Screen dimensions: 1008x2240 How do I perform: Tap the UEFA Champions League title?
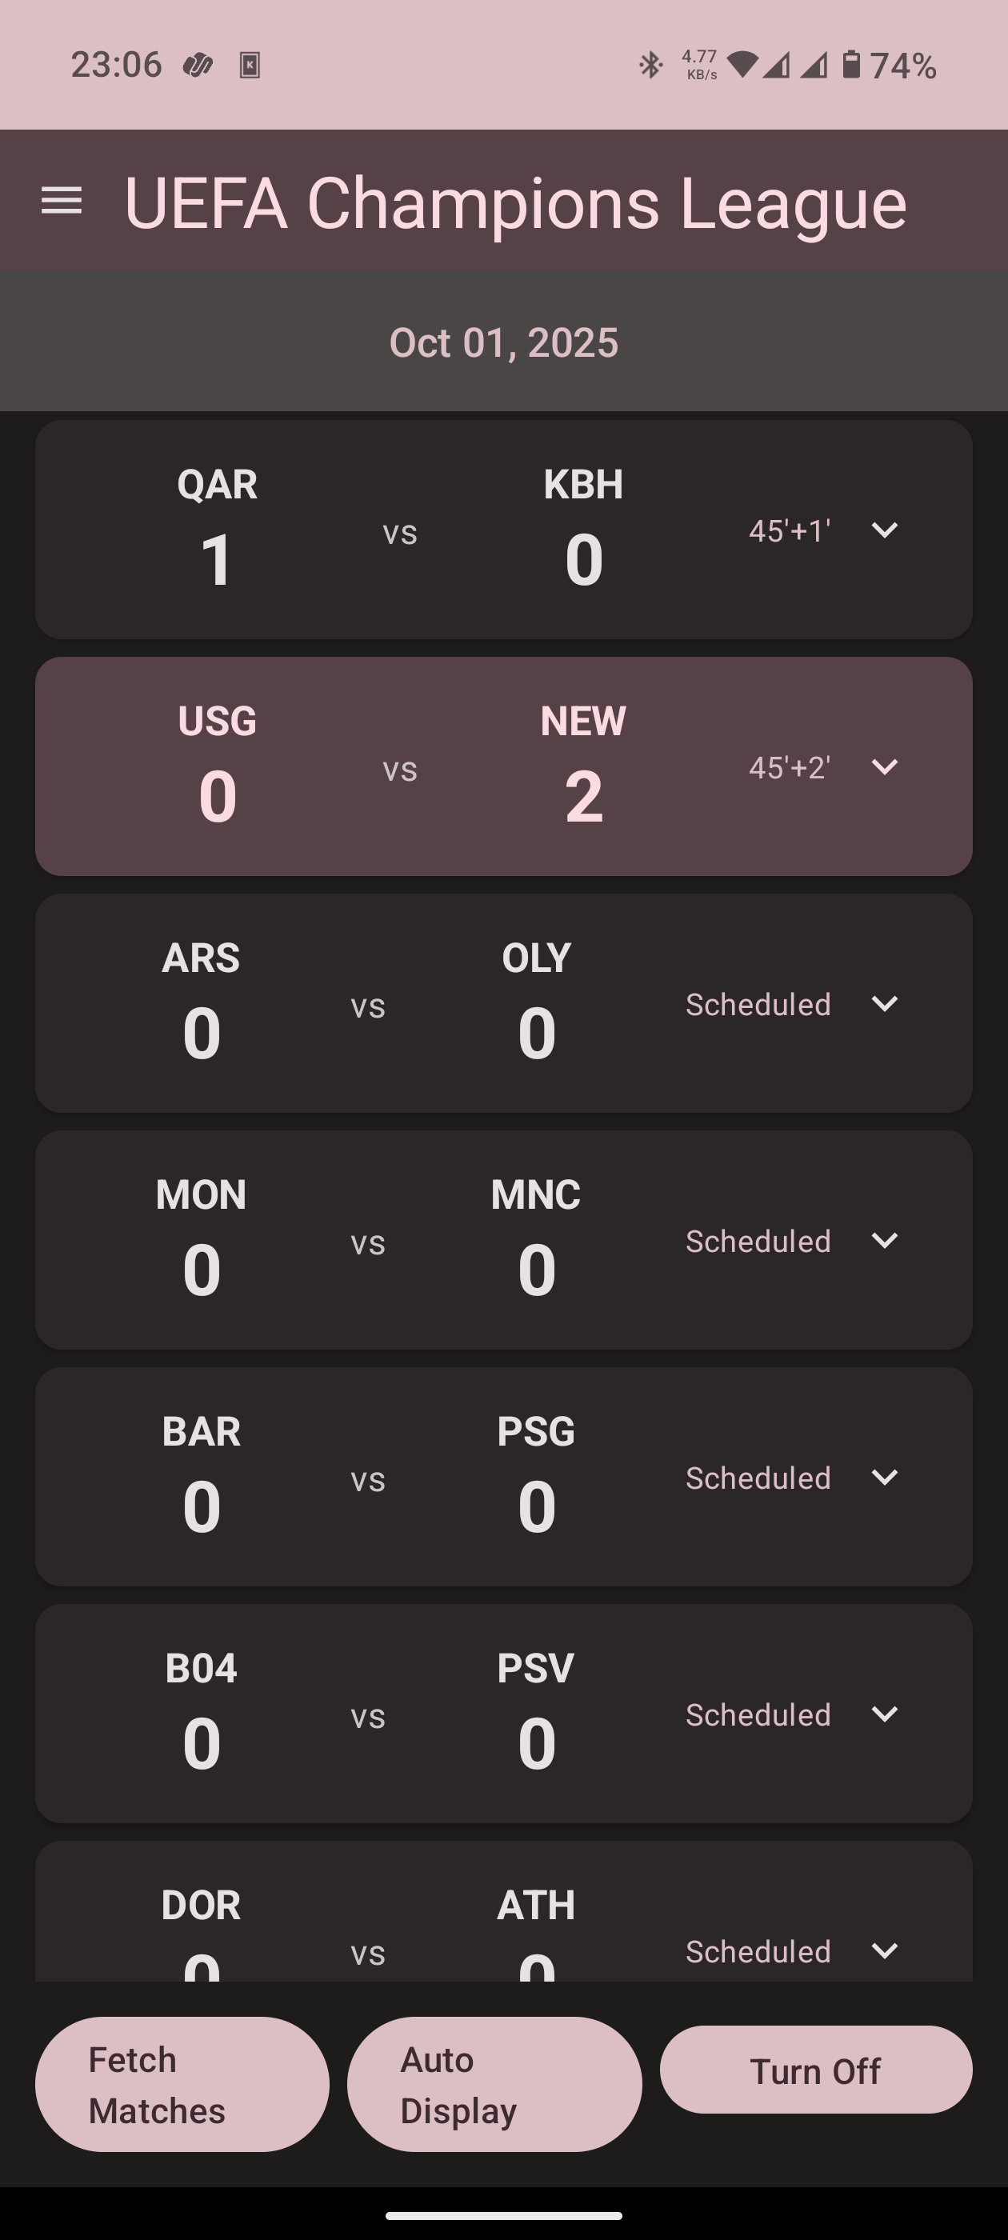pyautogui.click(x=515, y=202)
